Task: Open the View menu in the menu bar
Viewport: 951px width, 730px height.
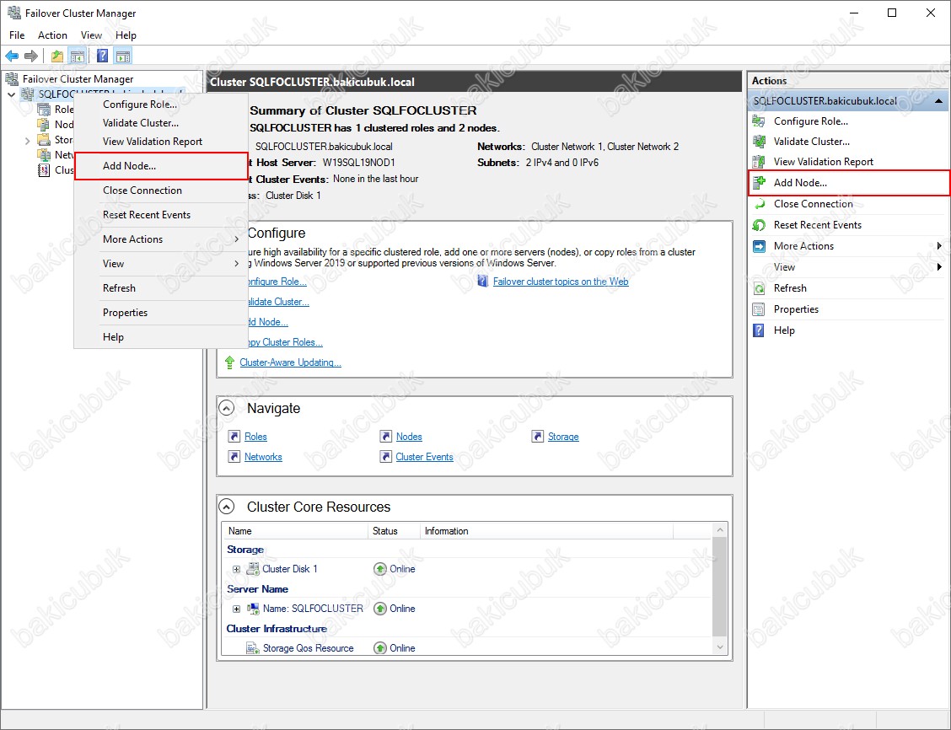Action: [92, 35]
